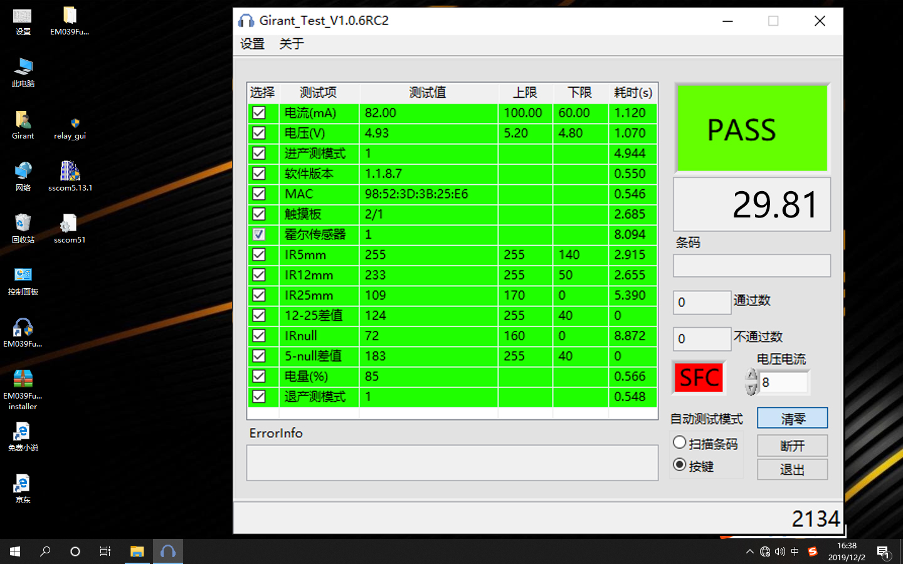Open the 回收站 recycle bin icon

pos(23,225)
